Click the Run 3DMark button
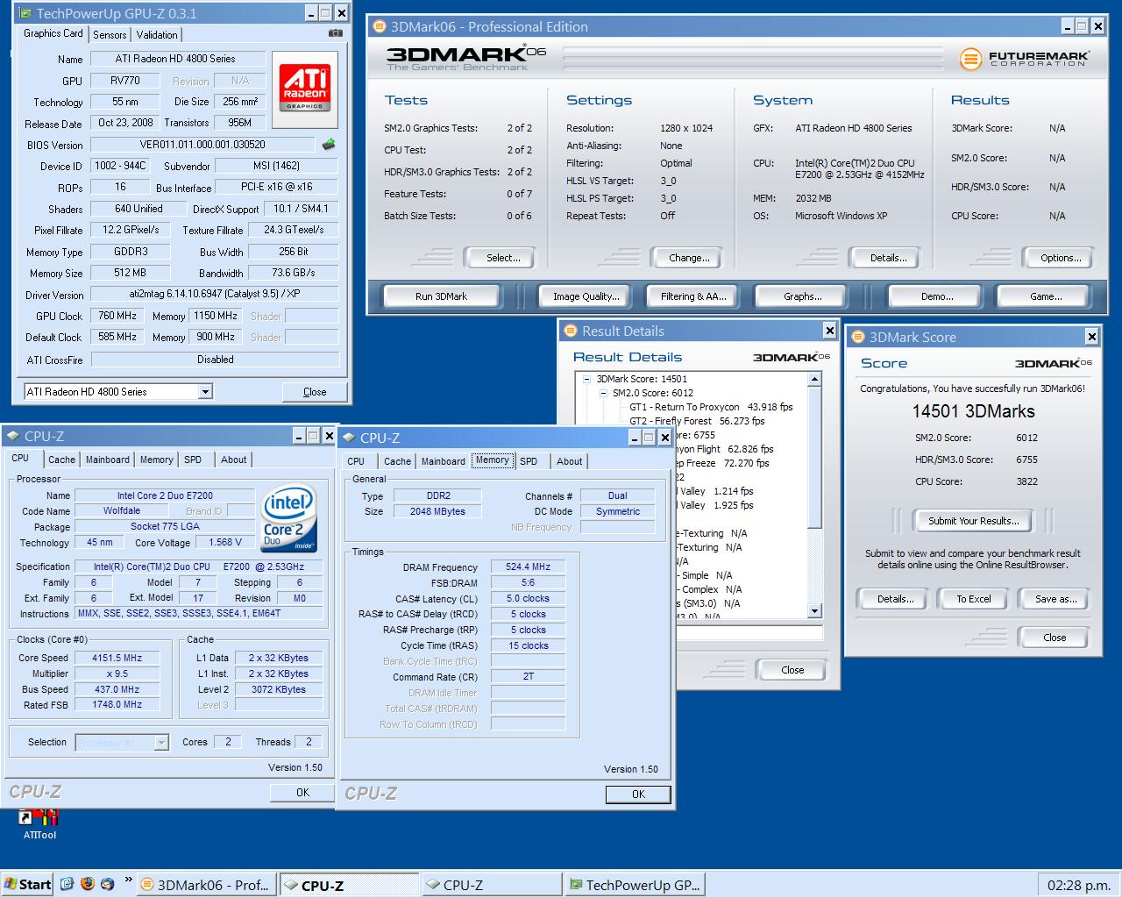The height and width of the screenshot is (898, 1122). pos(441,296)
